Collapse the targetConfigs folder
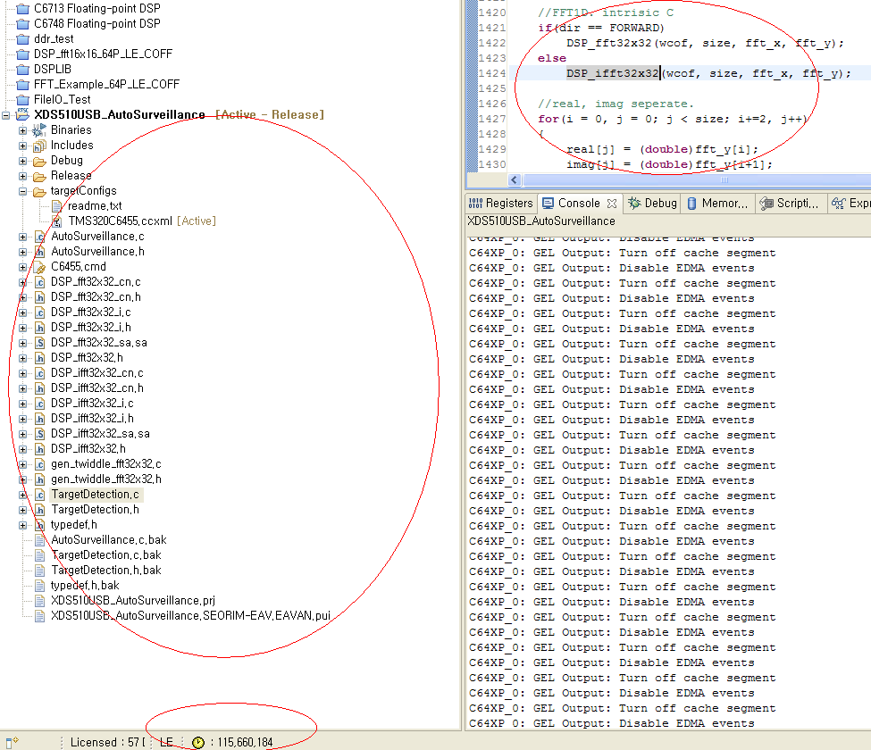This screenshot has height=750, width=871. pyautogui.click(x=22, y=192)
